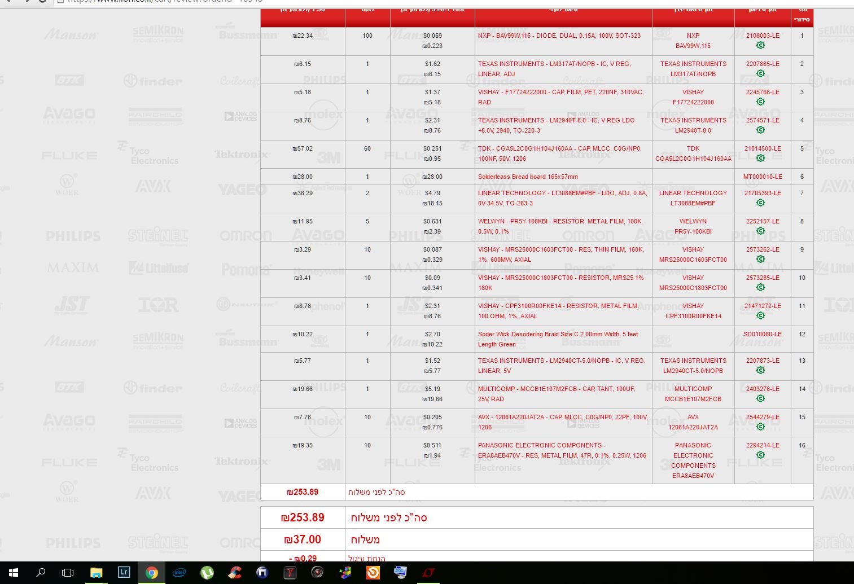Click the Solderleass Bread board 165x57mm text
854x584 pixels.
click(528, 177)
